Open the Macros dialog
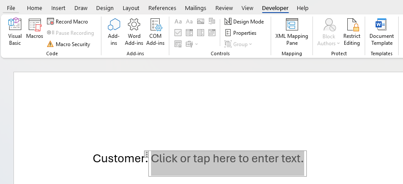Viewport: 403px width, 184px height. [34, 29]
